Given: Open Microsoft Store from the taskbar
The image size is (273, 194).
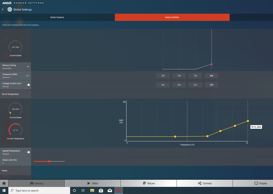Looking at the screenshot, I should pos(101,191).
